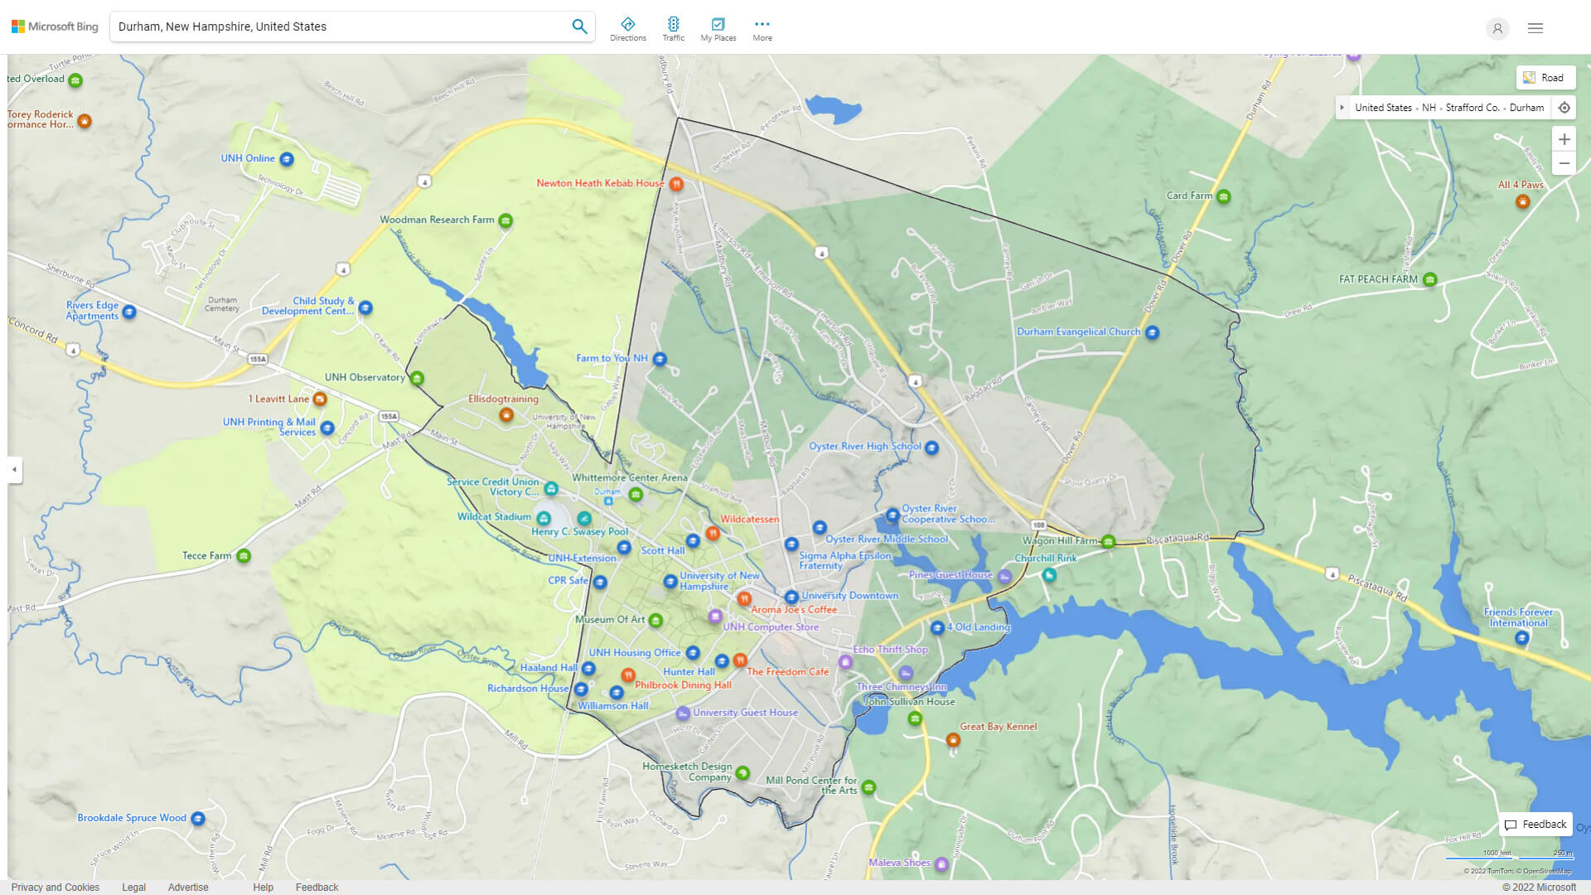Expand the breadcrumb arrow before United States
1591x895 pixels.
click(1342, 107)
